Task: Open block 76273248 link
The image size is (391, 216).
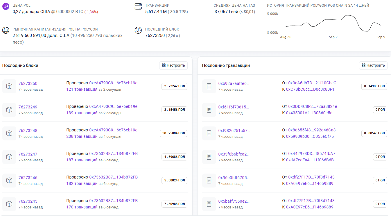Action: (28, 131)
